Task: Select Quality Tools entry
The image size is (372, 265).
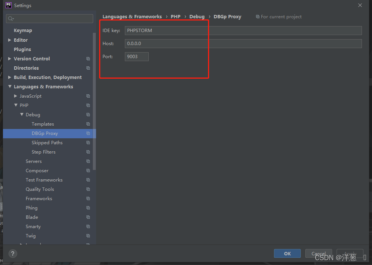Action: point(40,189)
